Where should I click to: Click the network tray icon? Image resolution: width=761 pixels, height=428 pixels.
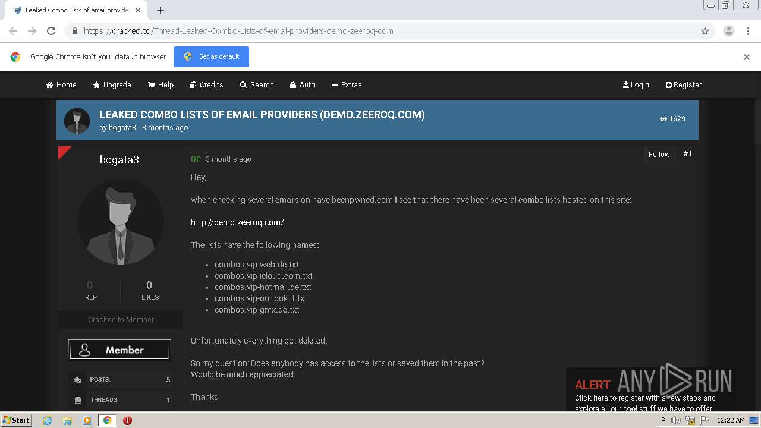click(690, 420)
